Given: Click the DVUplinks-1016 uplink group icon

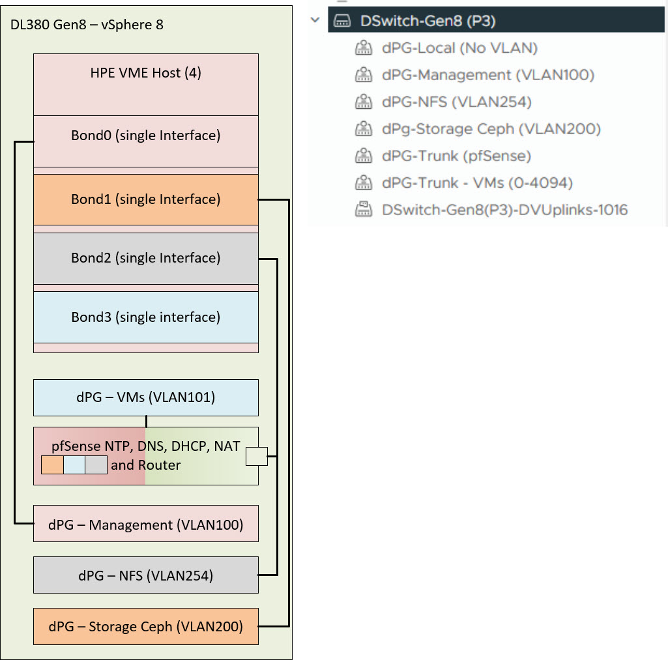Looking at the screenshot, I should pos(362,210).
